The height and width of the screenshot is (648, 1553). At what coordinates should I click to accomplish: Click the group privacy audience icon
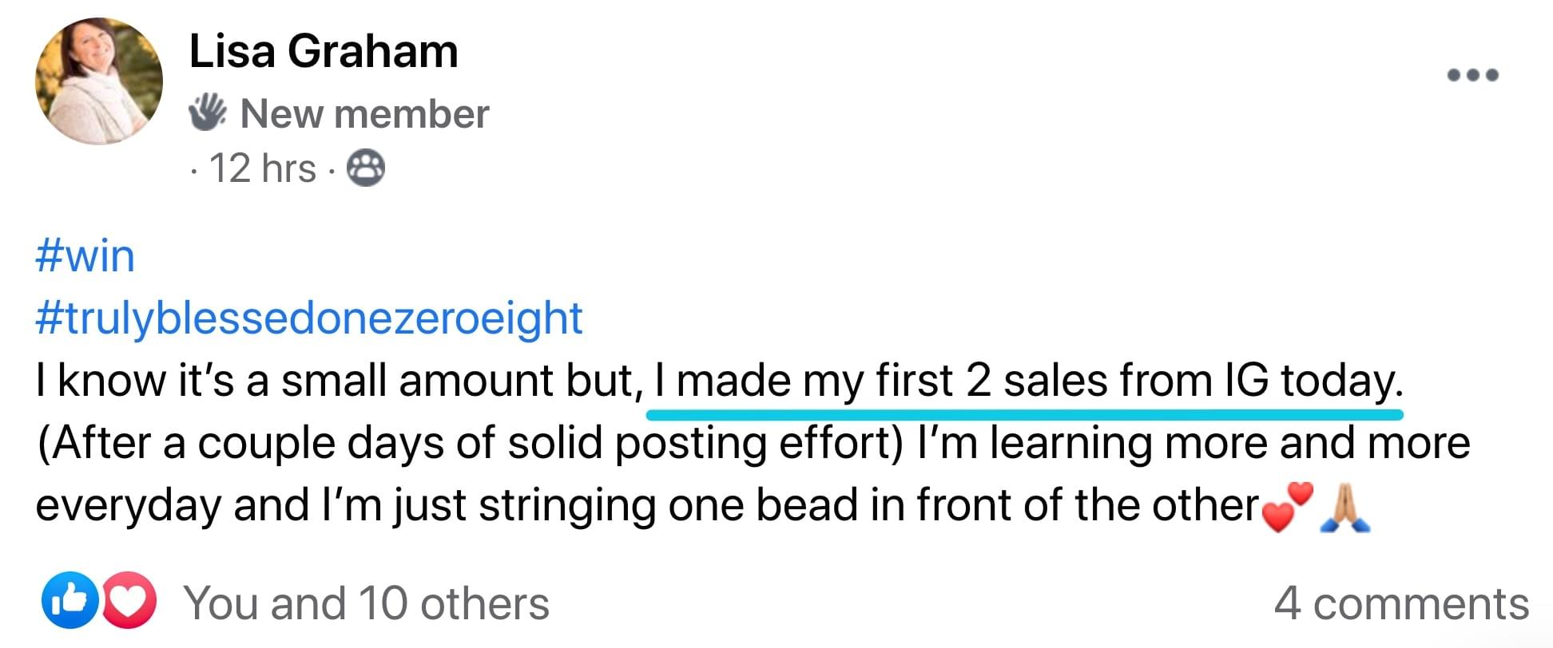[x=365, y=169]
